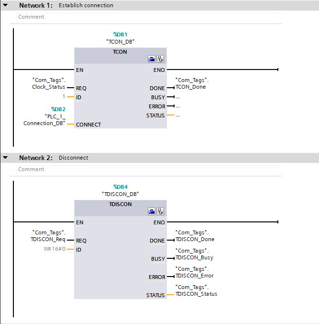Screen dimensions: 319x324
Task: Collapse Network 1 using its triangle
Action: click(5, 5)
